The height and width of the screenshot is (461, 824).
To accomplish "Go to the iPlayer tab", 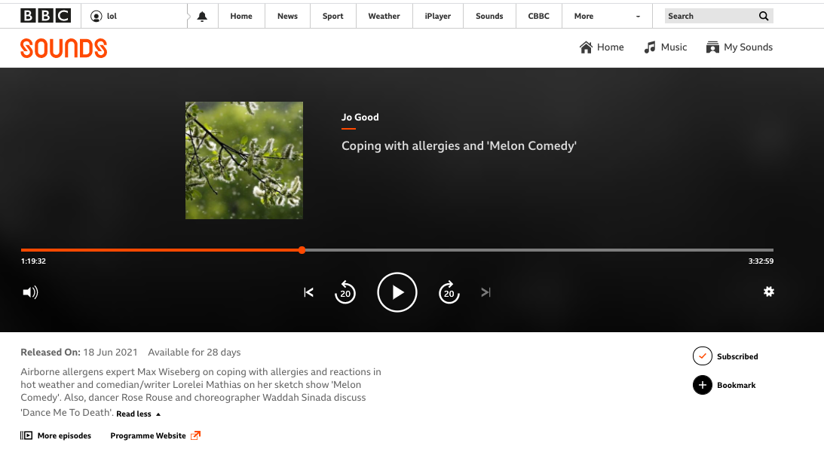I will [x=437, y=16].
